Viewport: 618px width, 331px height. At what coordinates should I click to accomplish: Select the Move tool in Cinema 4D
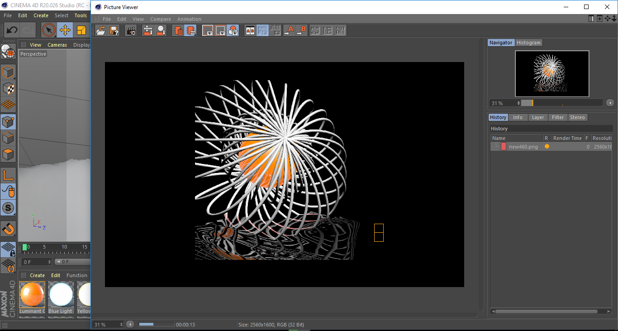click(x=65, y=30)
